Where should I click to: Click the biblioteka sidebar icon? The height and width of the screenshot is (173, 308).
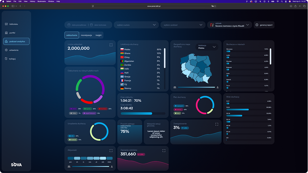(x=6, y=24)
